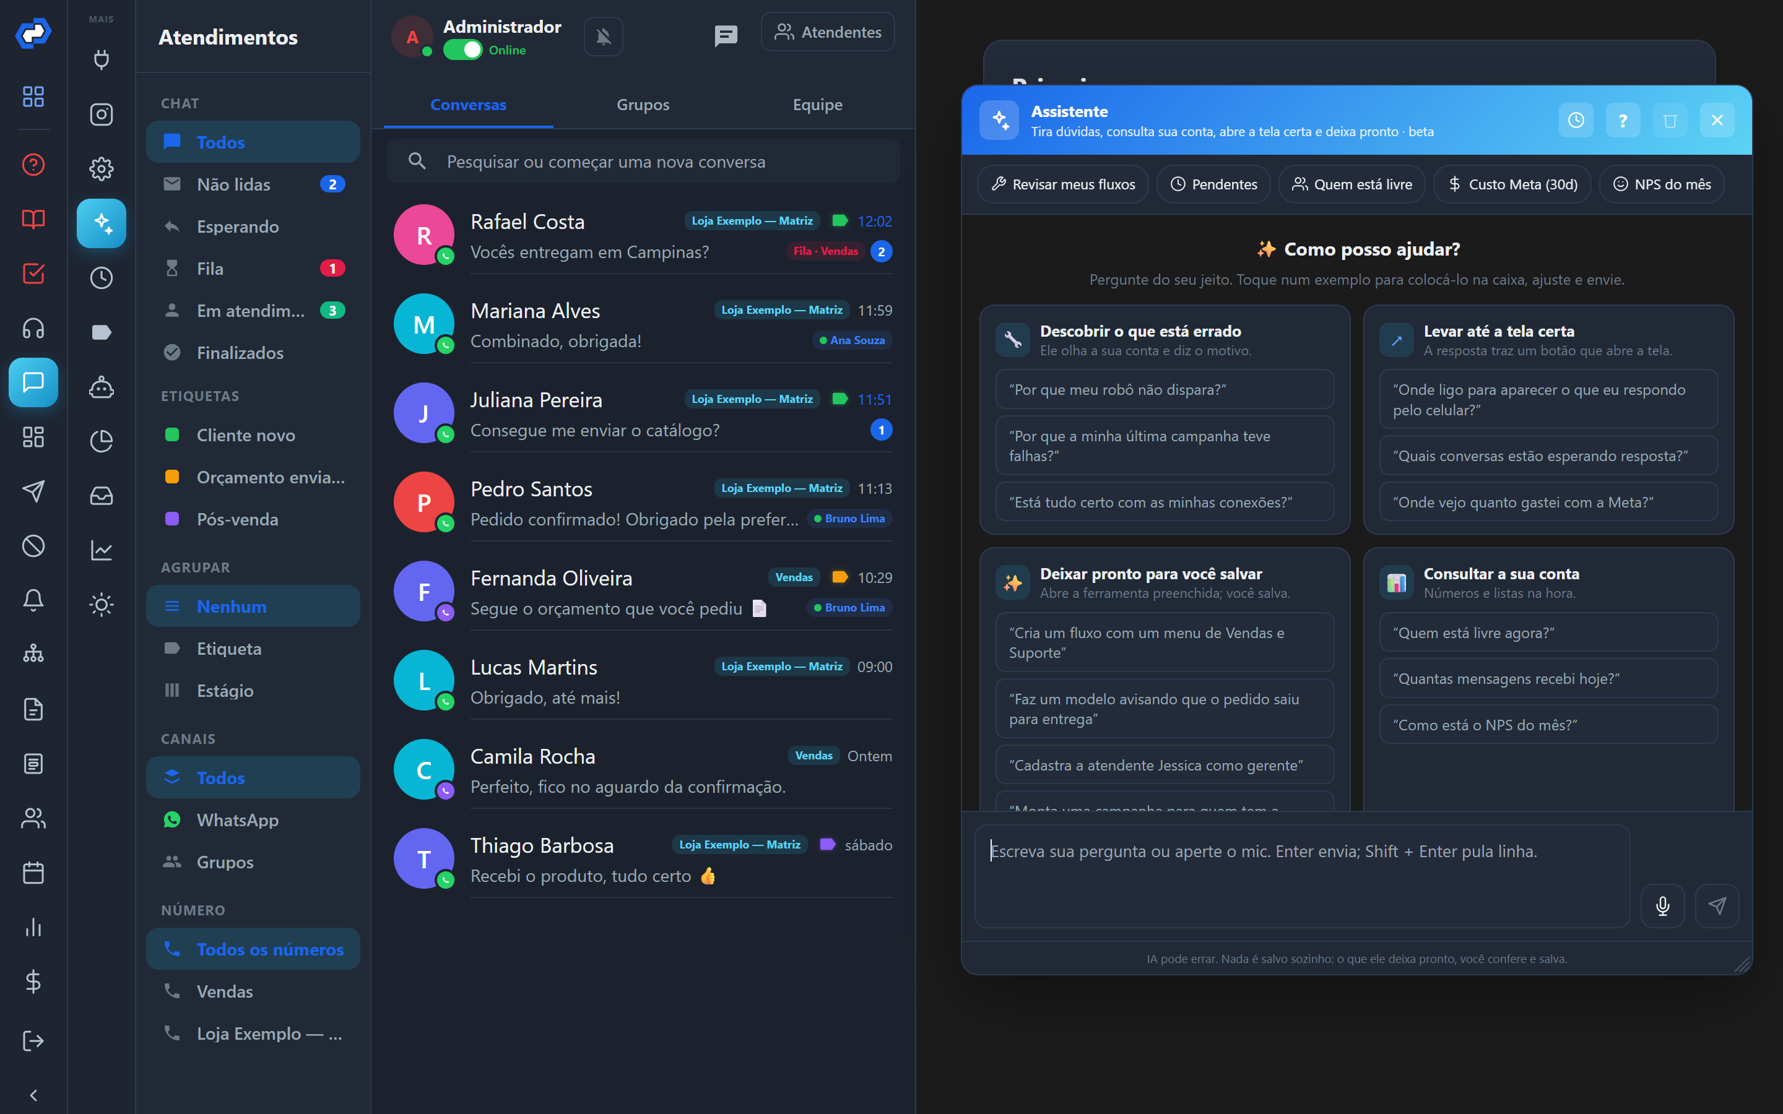Select the Vendas number filter
The height and width of the screenshot is (1114, 1783).
pos(253,991)
